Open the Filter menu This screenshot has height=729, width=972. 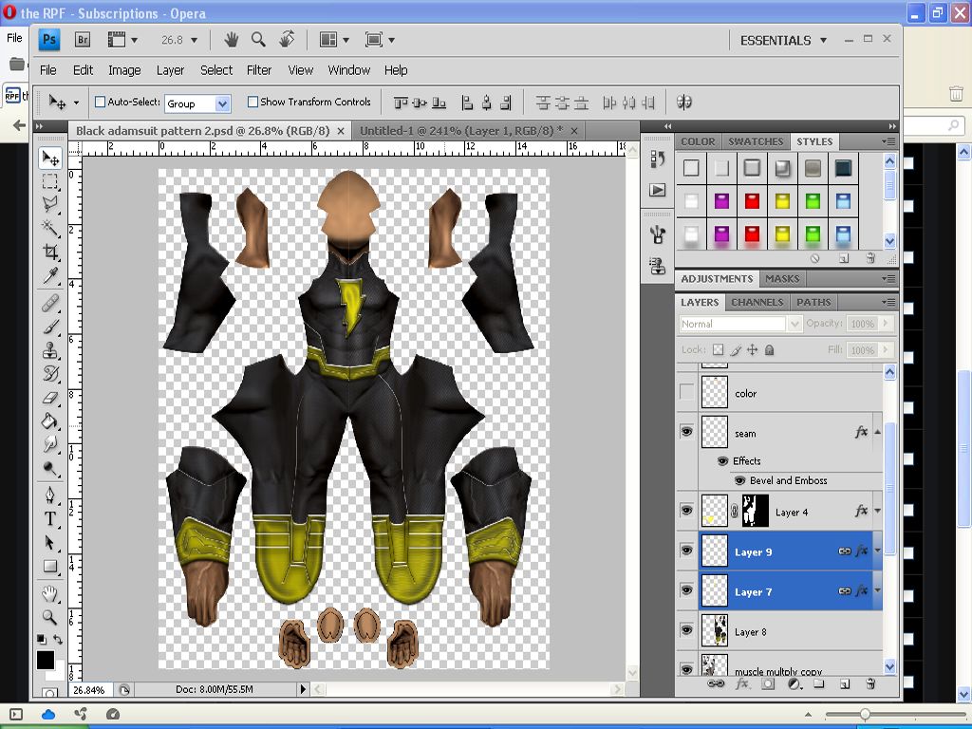click(259, 70)
